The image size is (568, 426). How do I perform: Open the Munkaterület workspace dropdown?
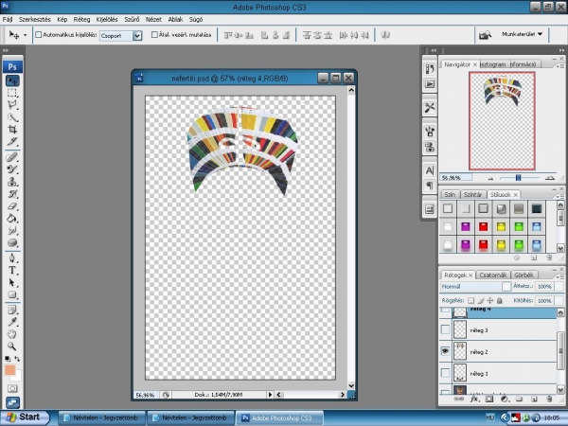tap(522, 34)
